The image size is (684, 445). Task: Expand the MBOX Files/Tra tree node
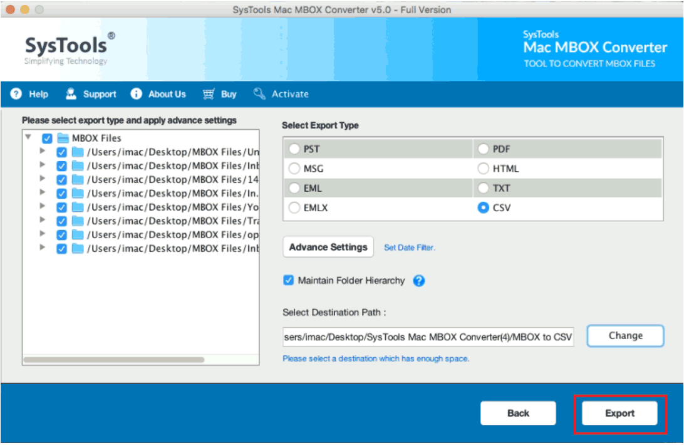[x=43, y=219]
